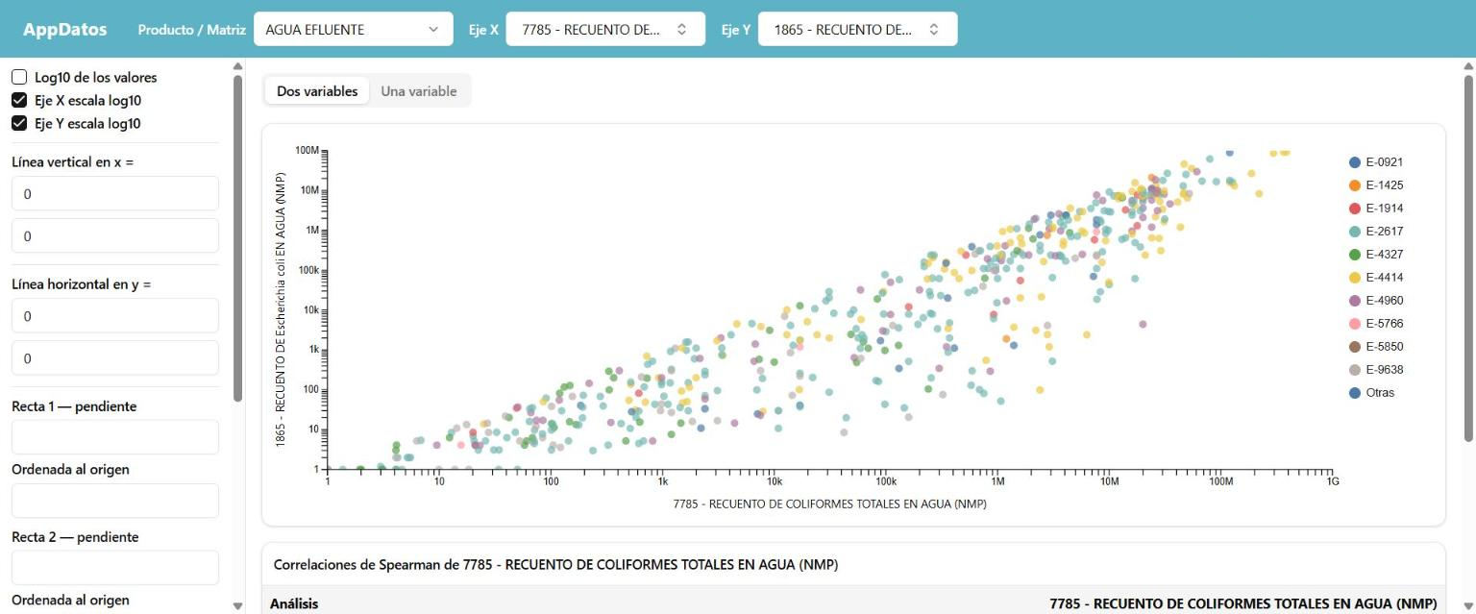Click the X axis title label

[829, 503]
